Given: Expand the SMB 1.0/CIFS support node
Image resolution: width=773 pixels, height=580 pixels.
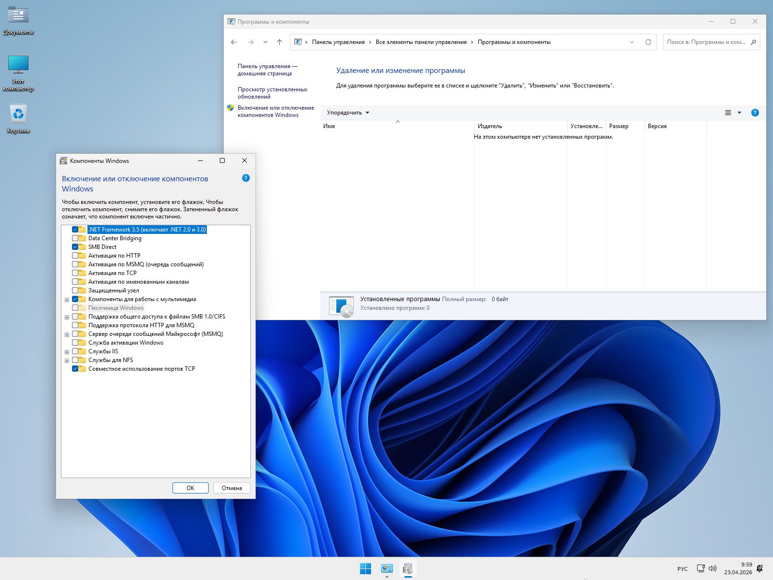Looking at the screenshot, I should pyautogui.click(x=67, y=317).
